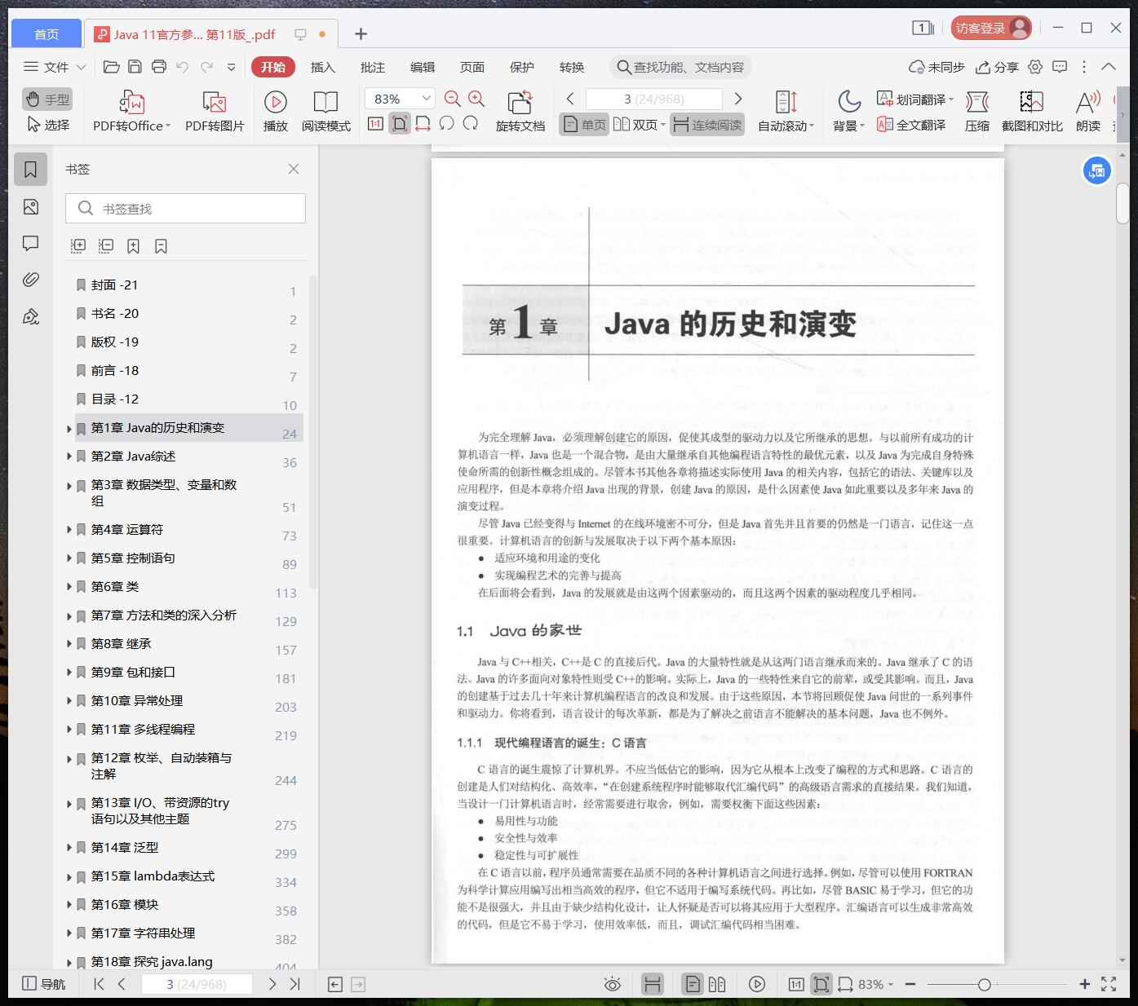Switch to the 首页 home tab
1138x1006 pixels.
[x=46, y=33]
